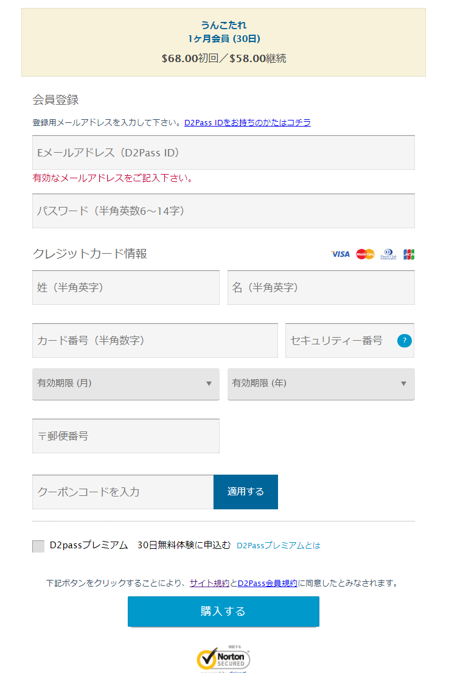
Task: Select the カード番号 input field
Action: point(155,341)
